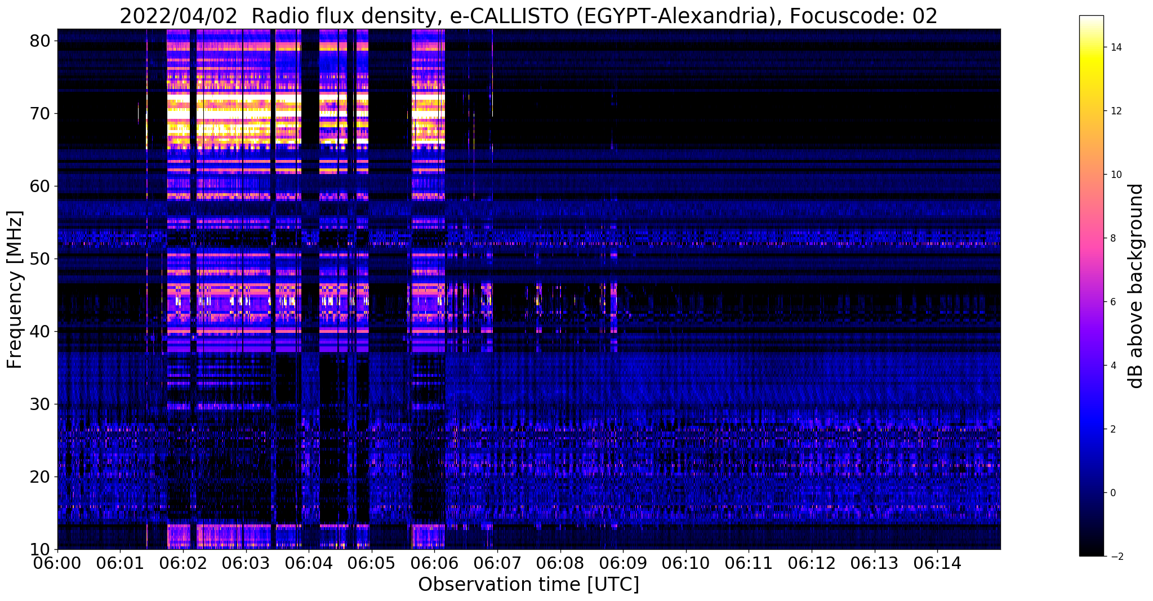Click the 06:11 time tick label
1153x601 pixels.
coord(749,563)
